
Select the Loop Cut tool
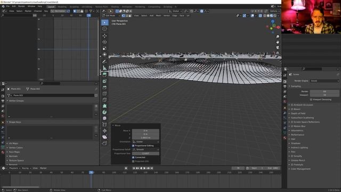pyautogui.click(x=104, y=94)
